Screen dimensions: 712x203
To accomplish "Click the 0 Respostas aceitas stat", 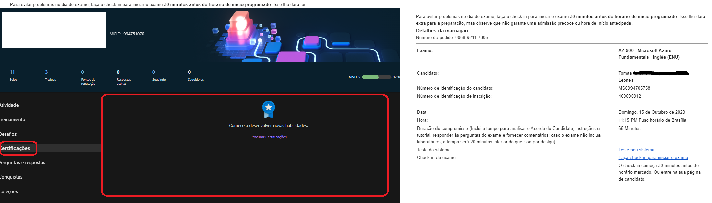I will tap(124, 78).
